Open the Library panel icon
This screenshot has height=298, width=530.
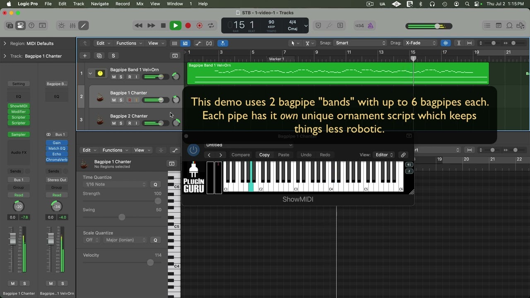point(10,26)
